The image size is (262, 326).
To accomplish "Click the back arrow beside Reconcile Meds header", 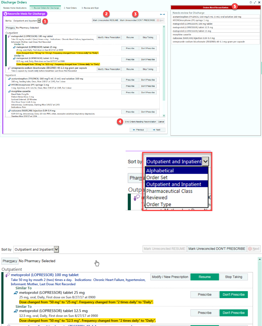I will [161, 14].
